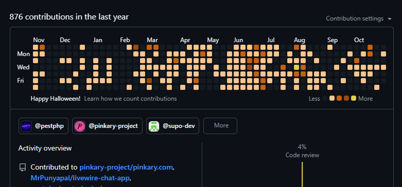Click the green supo-dev avatar icon

coord(154,126)
